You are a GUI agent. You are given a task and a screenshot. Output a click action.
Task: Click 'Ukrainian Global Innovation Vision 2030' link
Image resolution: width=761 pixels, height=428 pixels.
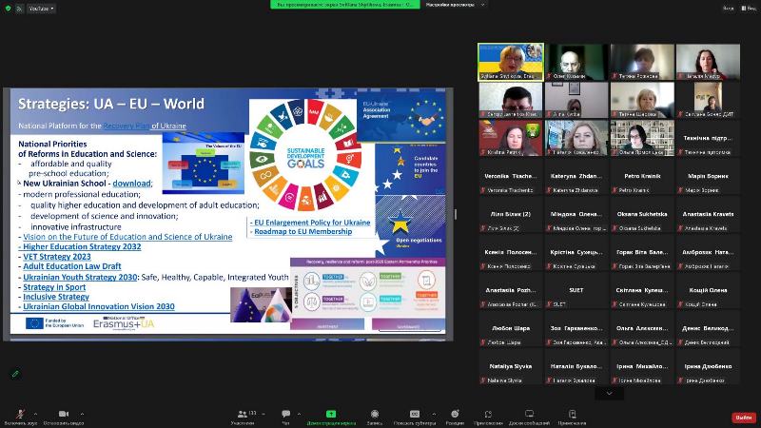pyautogui.click(x=99, y=306)
